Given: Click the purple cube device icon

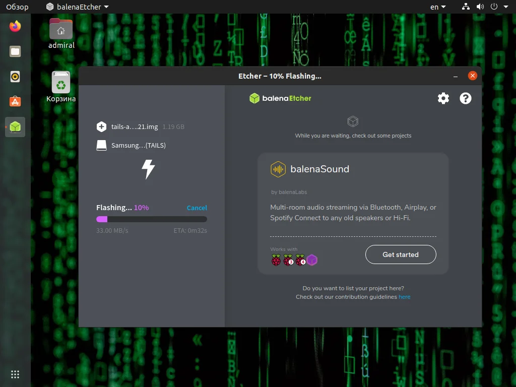Looking at the screenshot, I should point(312,260).
